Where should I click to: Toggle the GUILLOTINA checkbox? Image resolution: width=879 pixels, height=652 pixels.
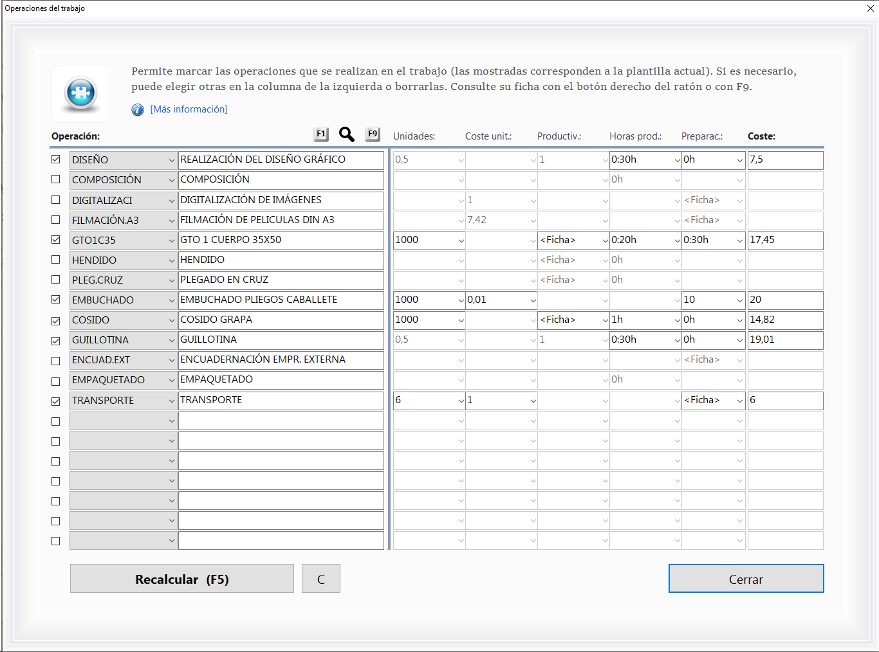(x=56, y=340)
